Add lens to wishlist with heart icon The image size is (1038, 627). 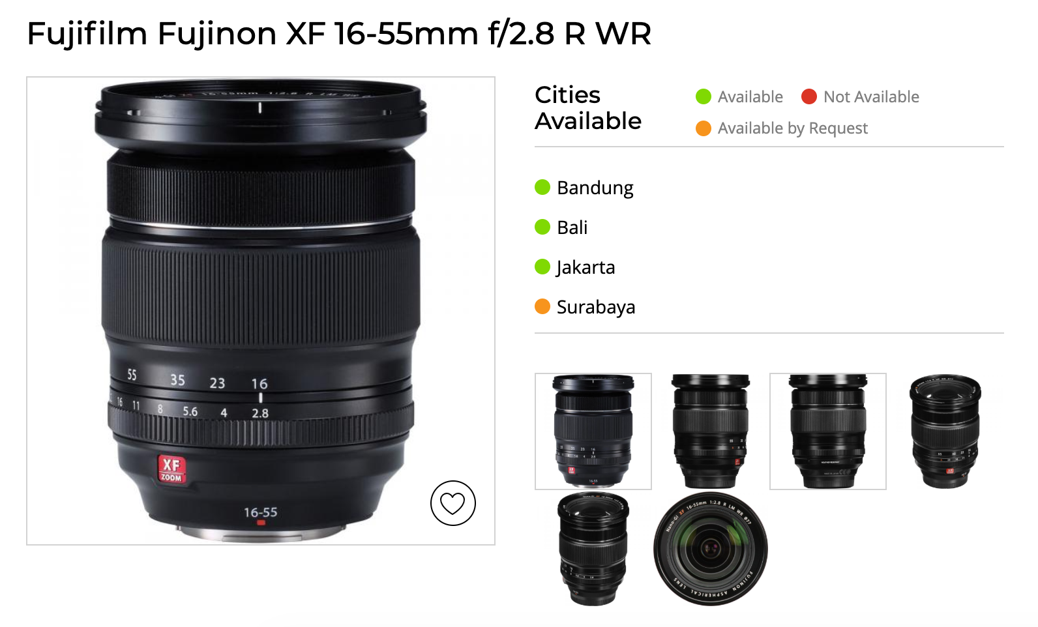(452, 503)
